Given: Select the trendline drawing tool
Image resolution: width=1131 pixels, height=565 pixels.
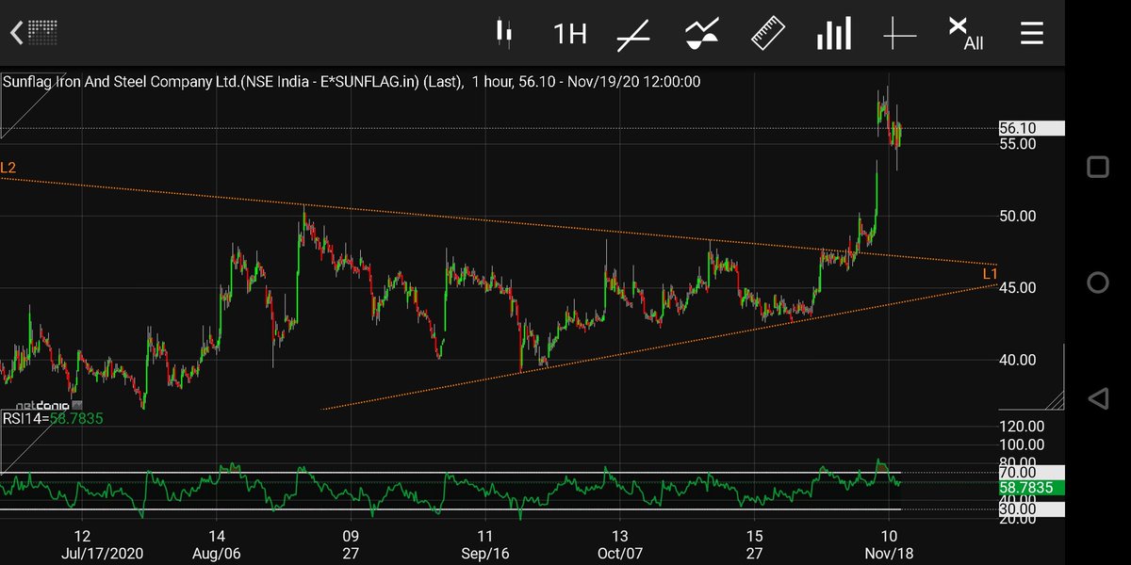Looking at the screenshot, I should pyautogui.click(x=633, y=34).
